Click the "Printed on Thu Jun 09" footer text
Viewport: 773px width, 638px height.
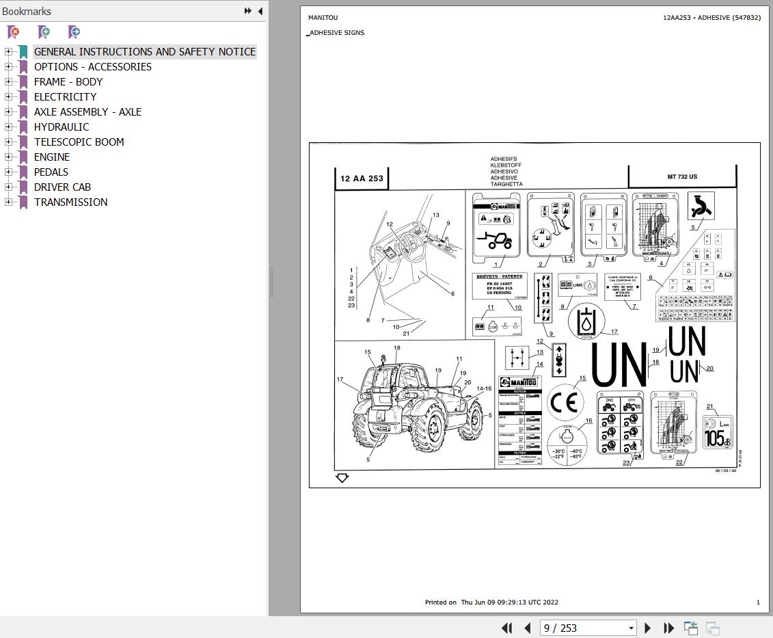(491, 602)
